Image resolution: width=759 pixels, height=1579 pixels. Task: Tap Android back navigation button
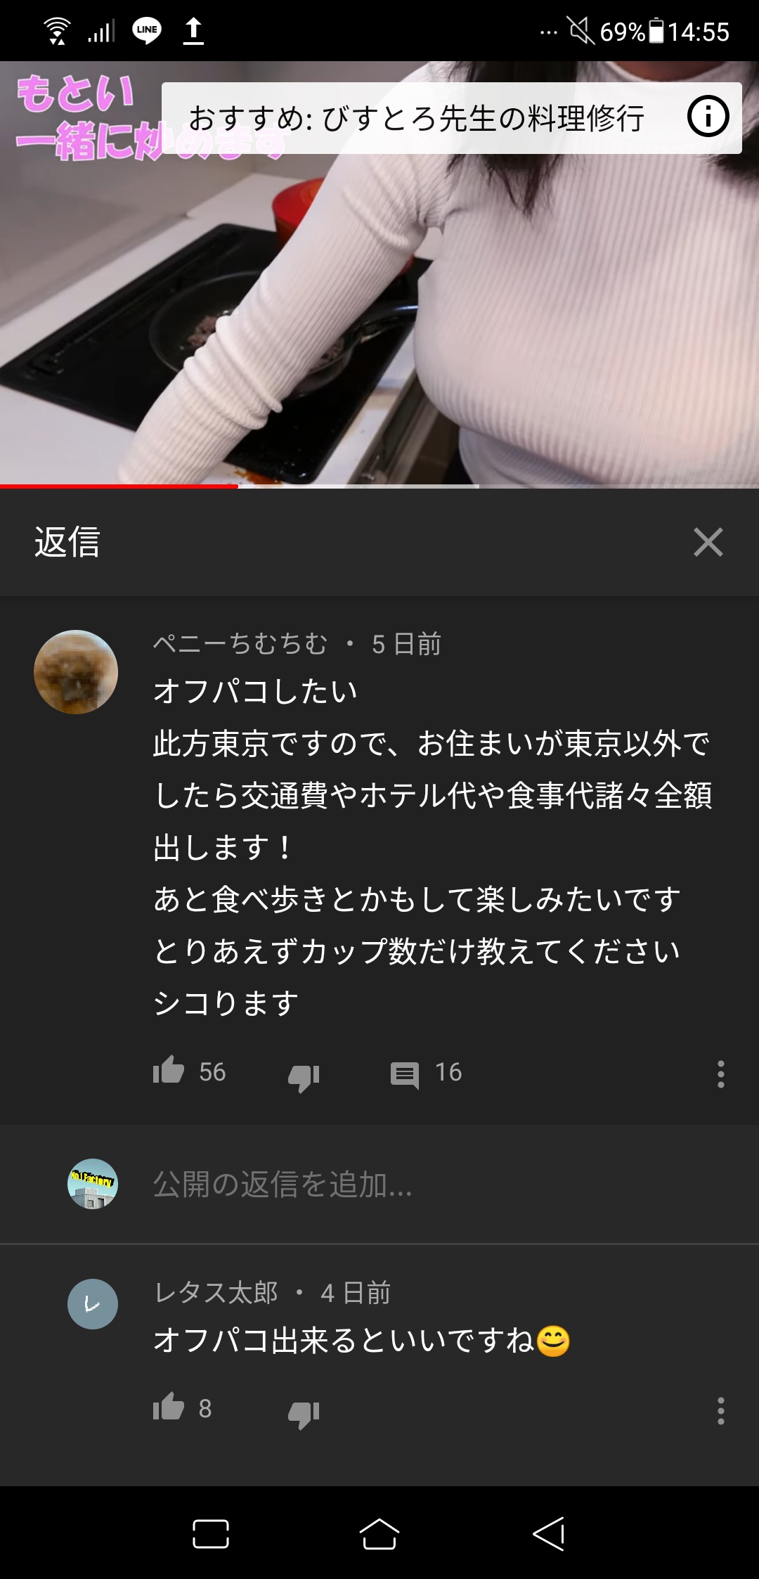coord(549,1533)
